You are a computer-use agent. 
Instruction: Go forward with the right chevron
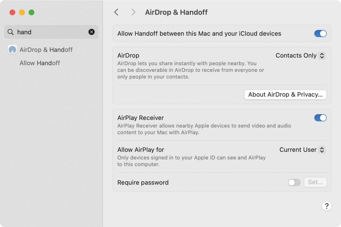click(133, 12)
